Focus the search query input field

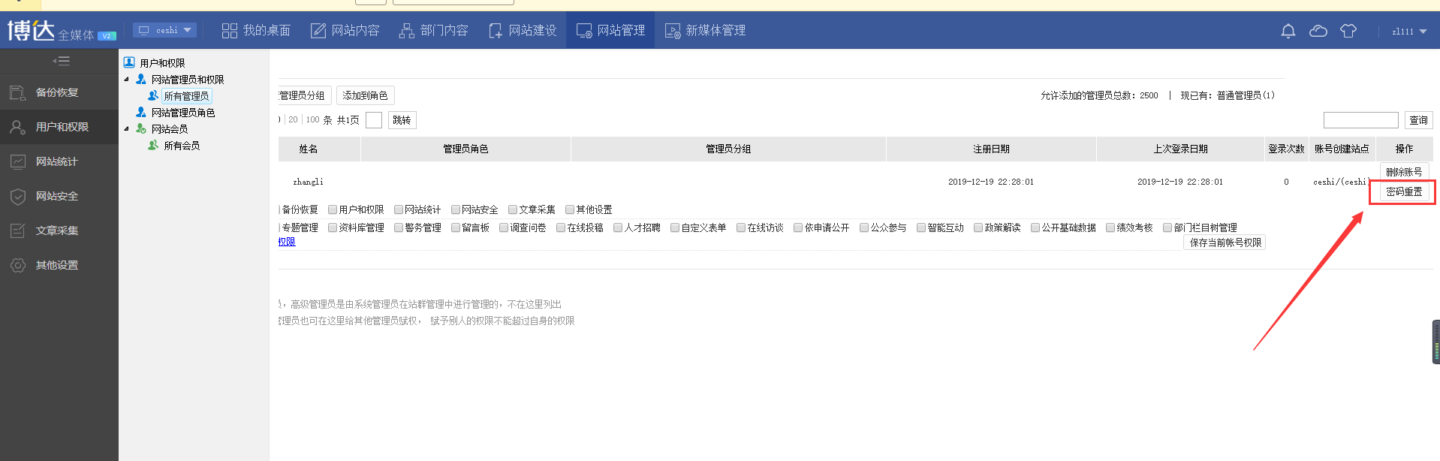(1360, 120)
